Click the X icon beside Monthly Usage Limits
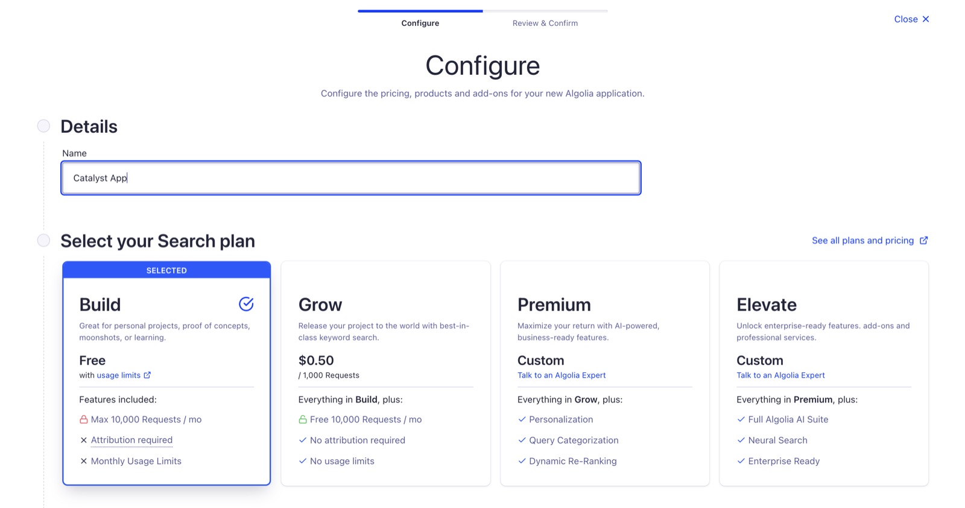The image size is (965, 508). (83, 461)
